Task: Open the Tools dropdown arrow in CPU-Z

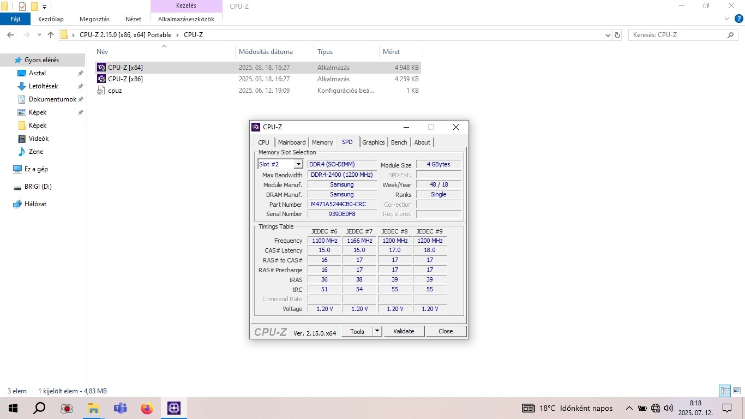Action: (x=377, y=331)
